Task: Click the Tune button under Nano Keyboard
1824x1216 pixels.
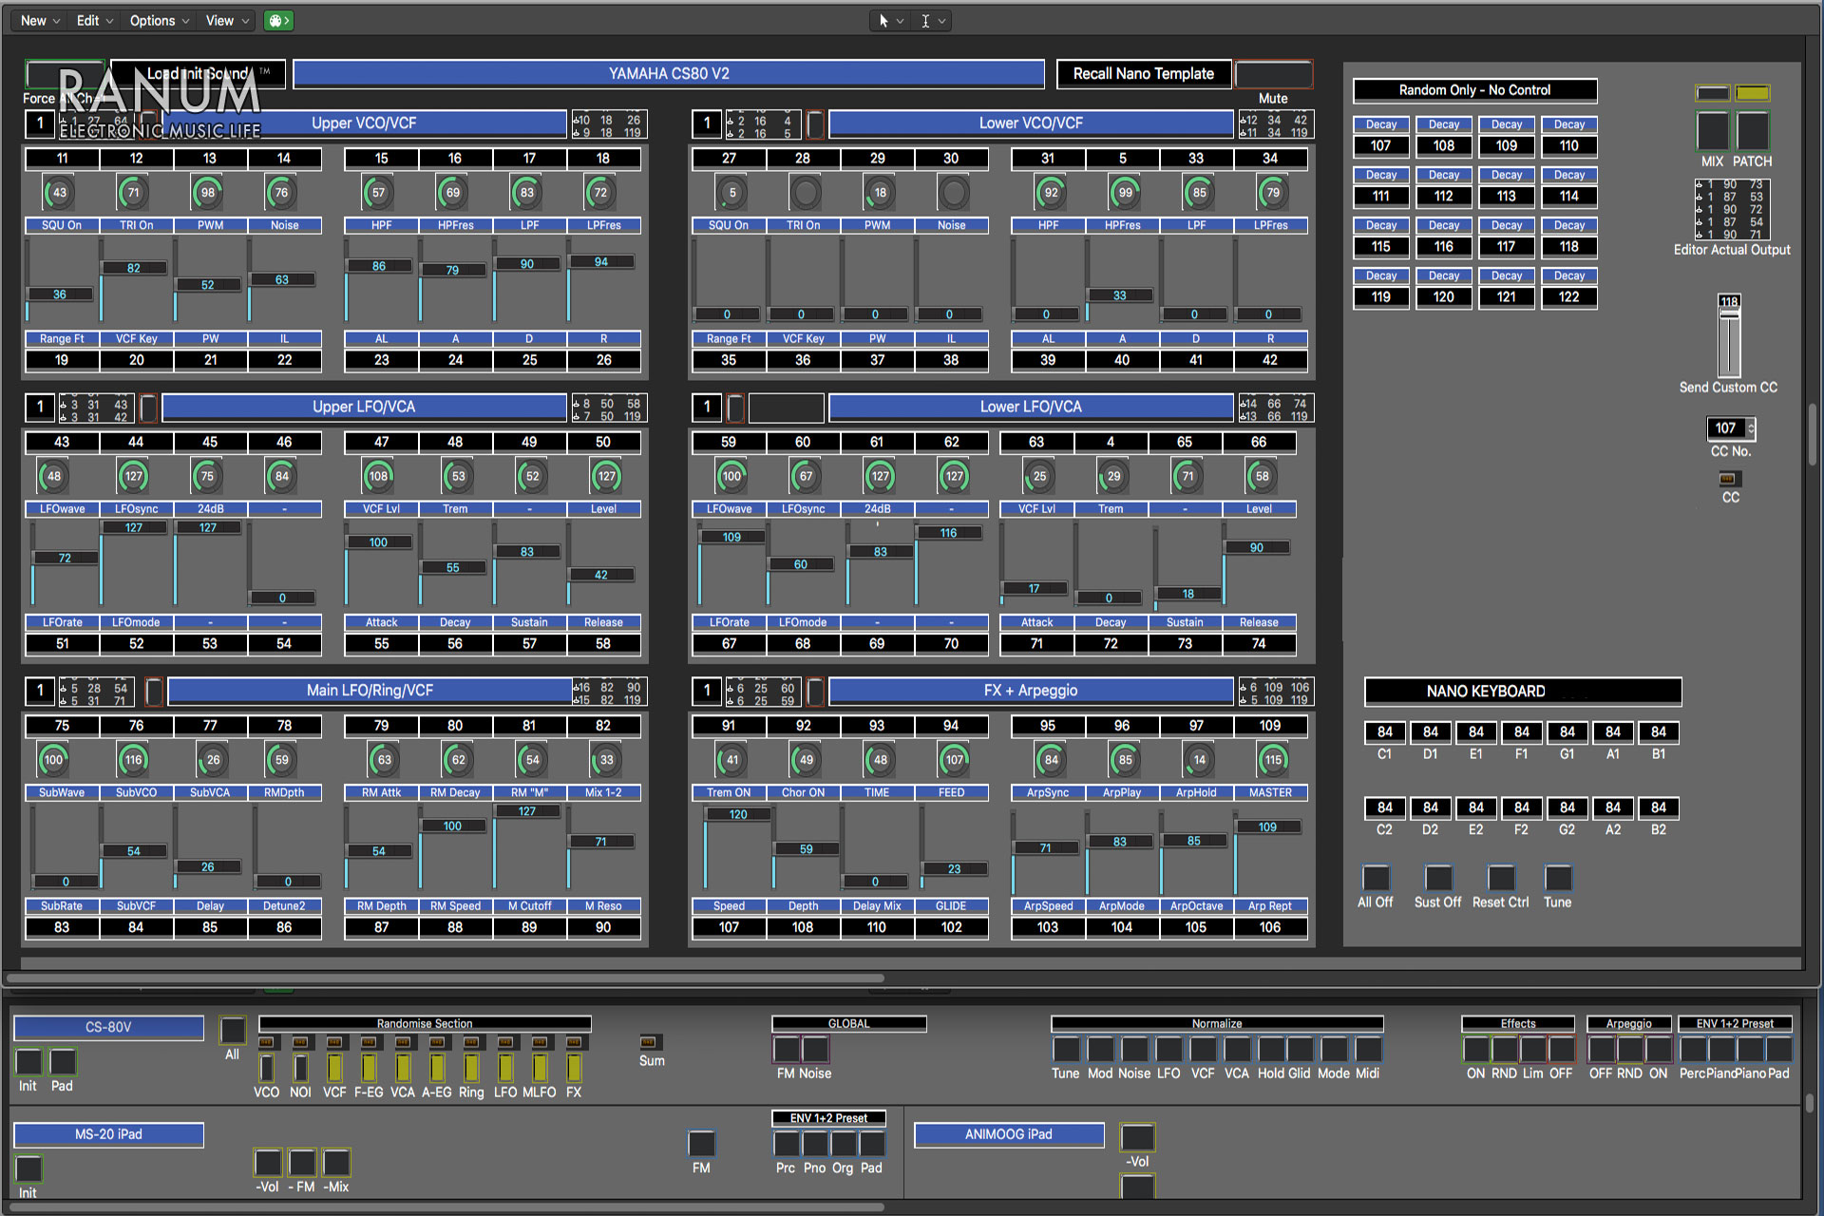Action: [1558, 878]
